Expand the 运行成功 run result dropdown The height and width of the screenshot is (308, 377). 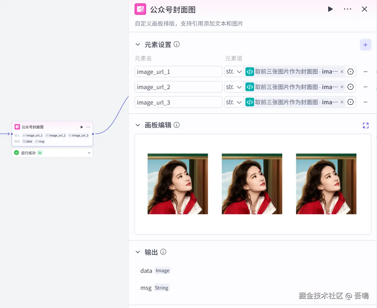pos(89,153)
